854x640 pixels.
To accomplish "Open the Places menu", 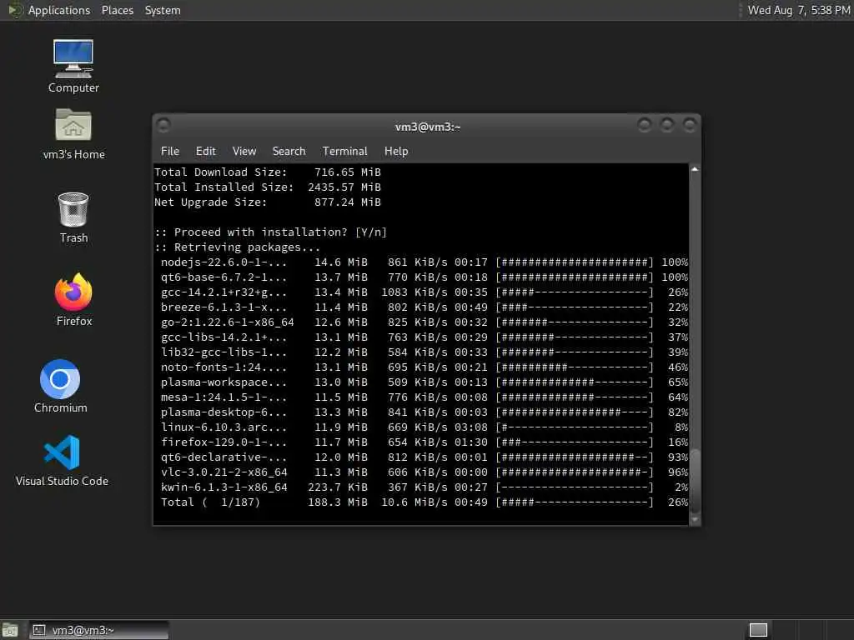I will (x=117, y=10).
